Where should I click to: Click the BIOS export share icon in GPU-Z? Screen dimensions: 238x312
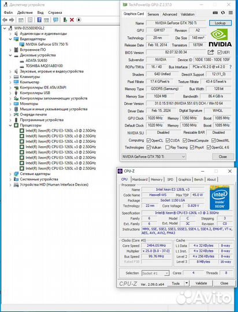click(211, 53)
